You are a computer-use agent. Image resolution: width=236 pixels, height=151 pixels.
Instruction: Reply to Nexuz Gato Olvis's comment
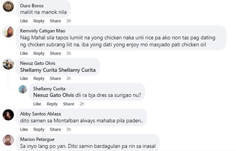point(39,78)
